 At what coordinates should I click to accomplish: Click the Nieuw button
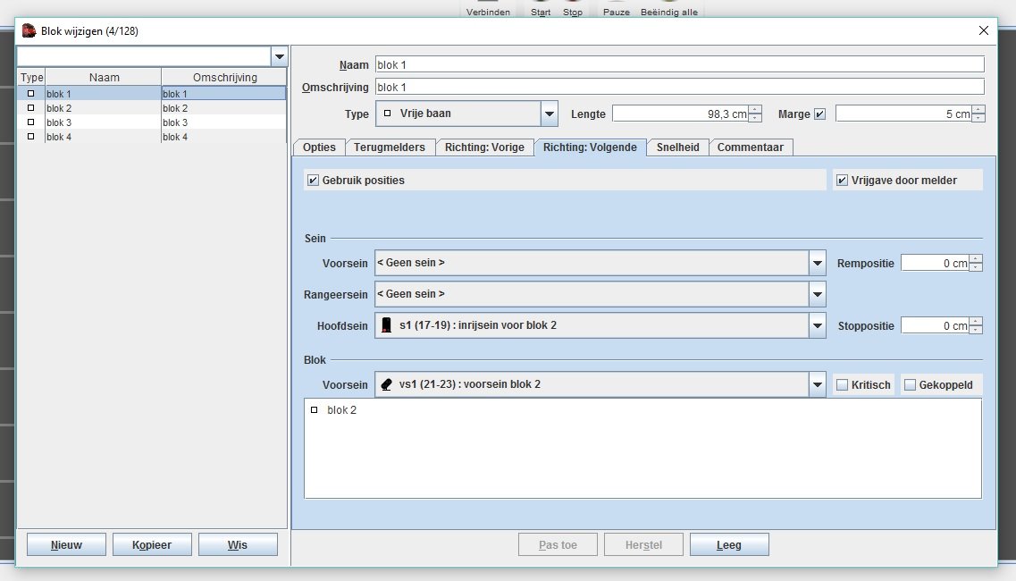pos(66,544)
